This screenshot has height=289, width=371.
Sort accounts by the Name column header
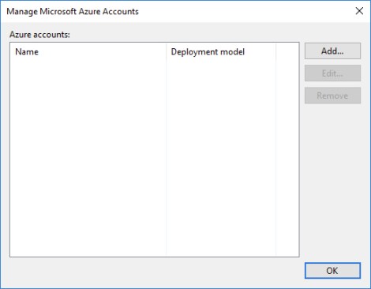[88, 52]
